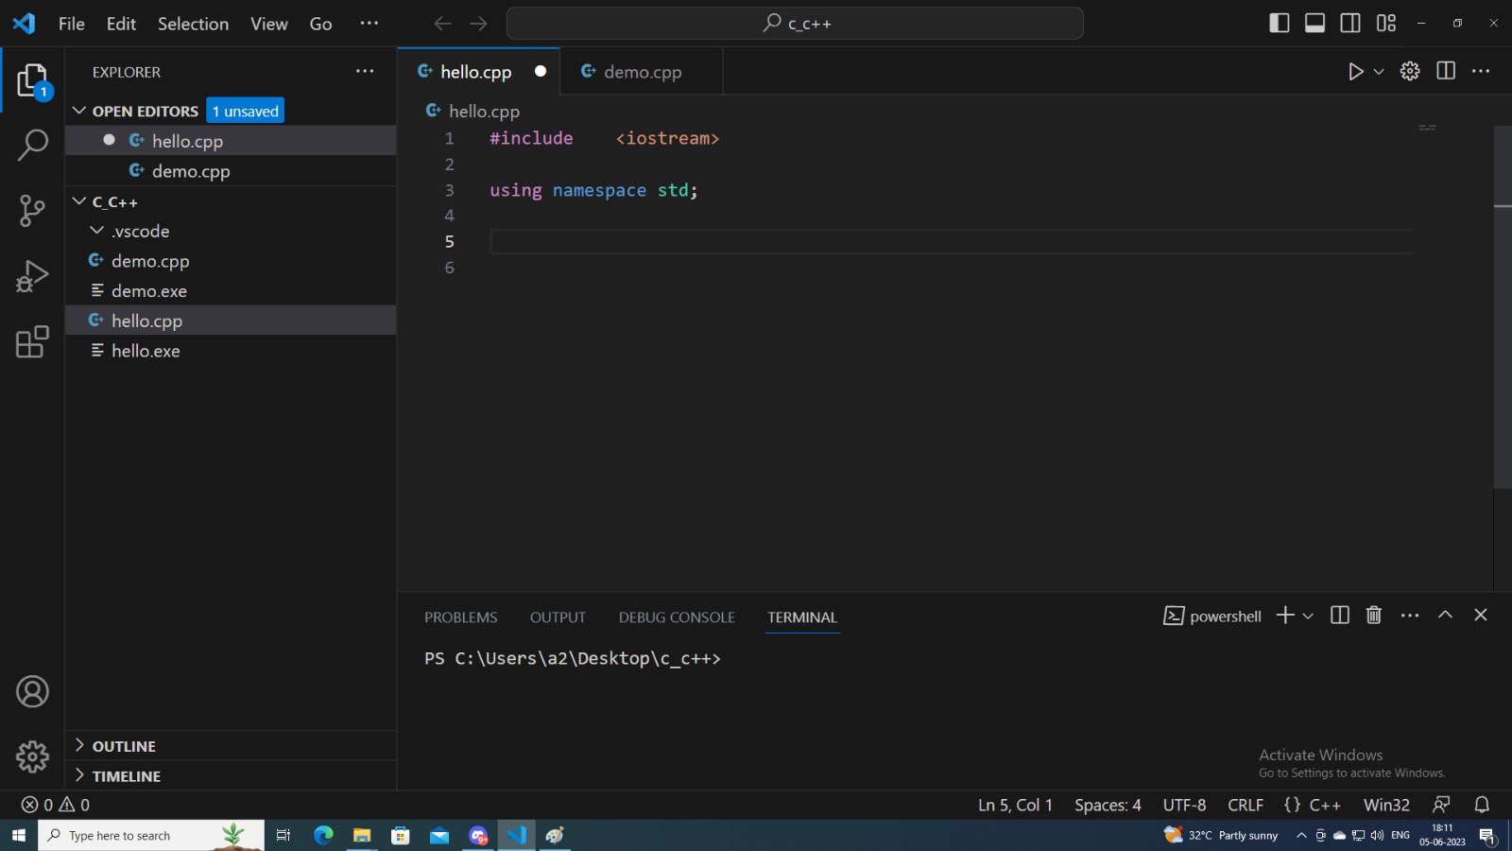The height and width of the screenshot is (851, 1512).
Task: Go back in navigation history
Action: pyautogui.click(x=442, y=24)
